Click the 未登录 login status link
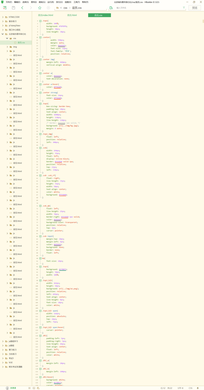Viewport: 204px width, 390px height. pos(13,388)
